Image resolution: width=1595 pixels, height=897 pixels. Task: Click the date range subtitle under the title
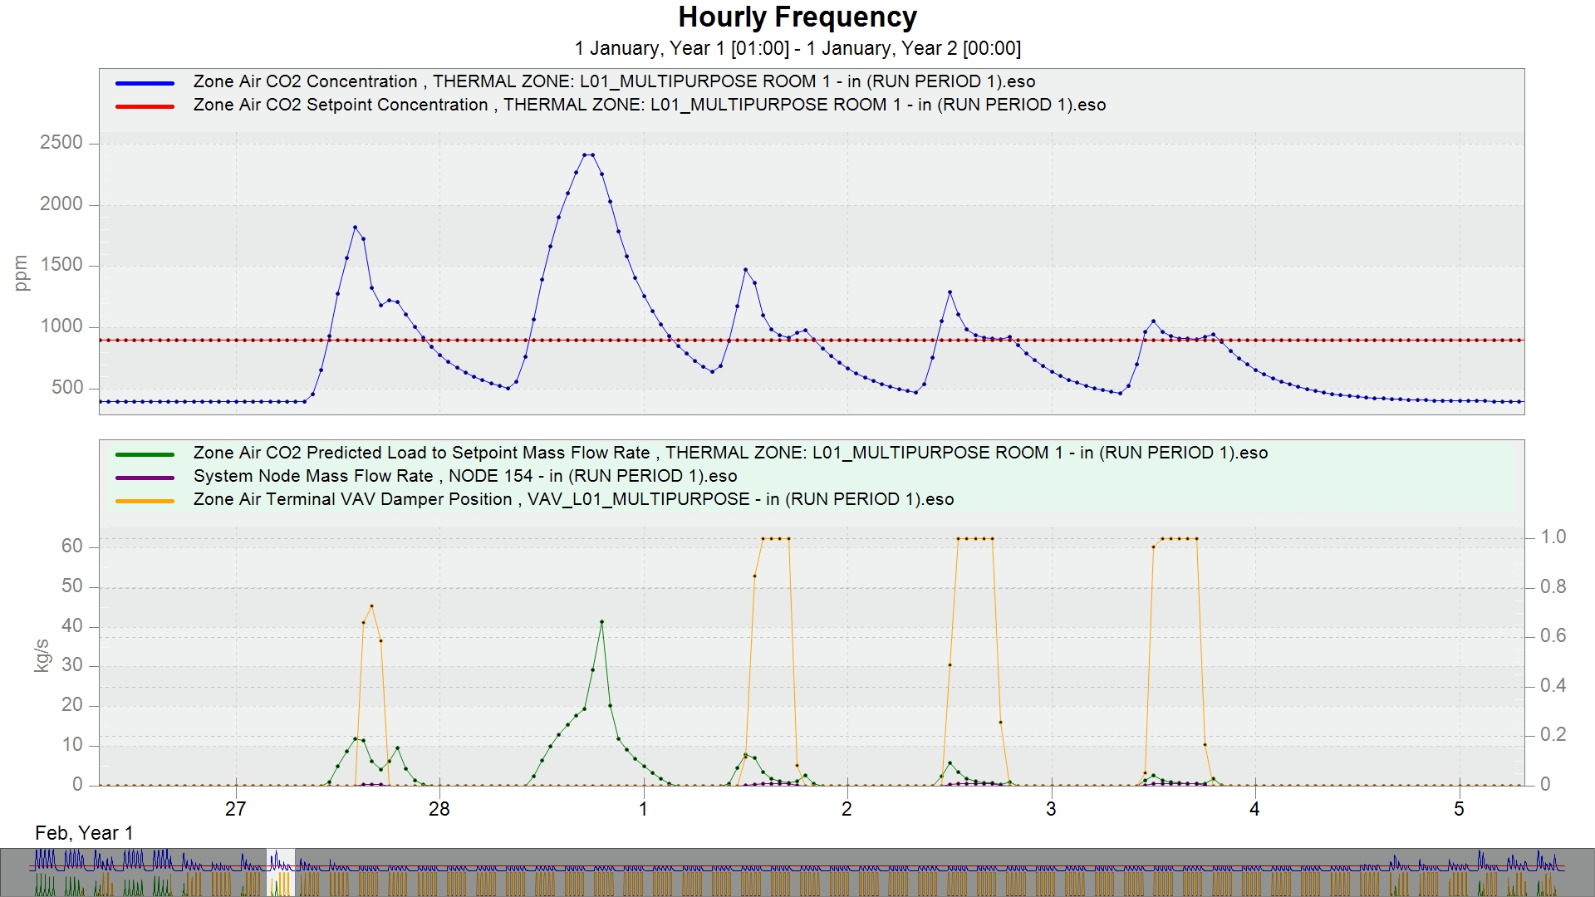tap(797, 48)
